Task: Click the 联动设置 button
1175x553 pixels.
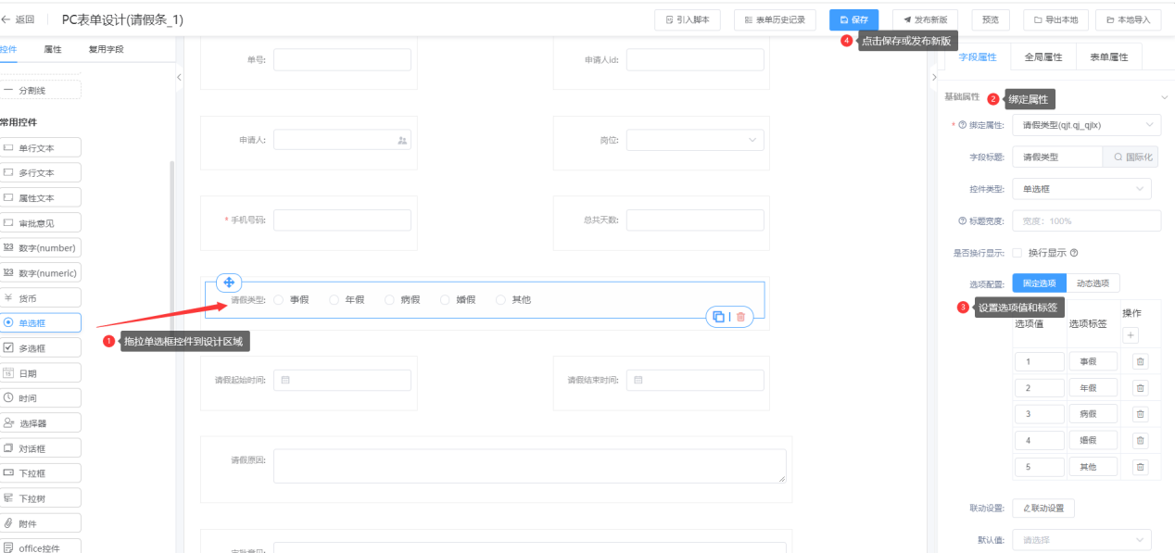Action: pyautogui.click(x=1043, y=508)
